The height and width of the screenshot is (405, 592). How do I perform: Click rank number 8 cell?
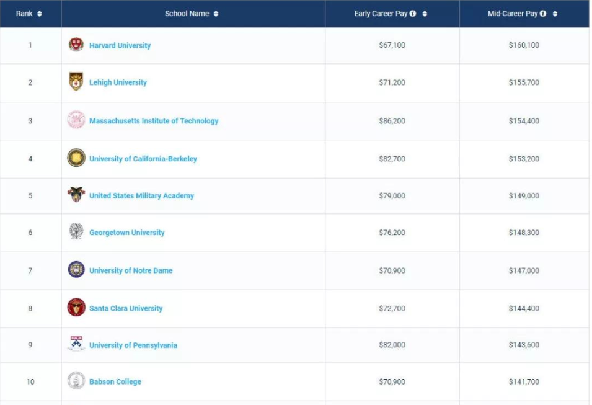tap(30, 308)
